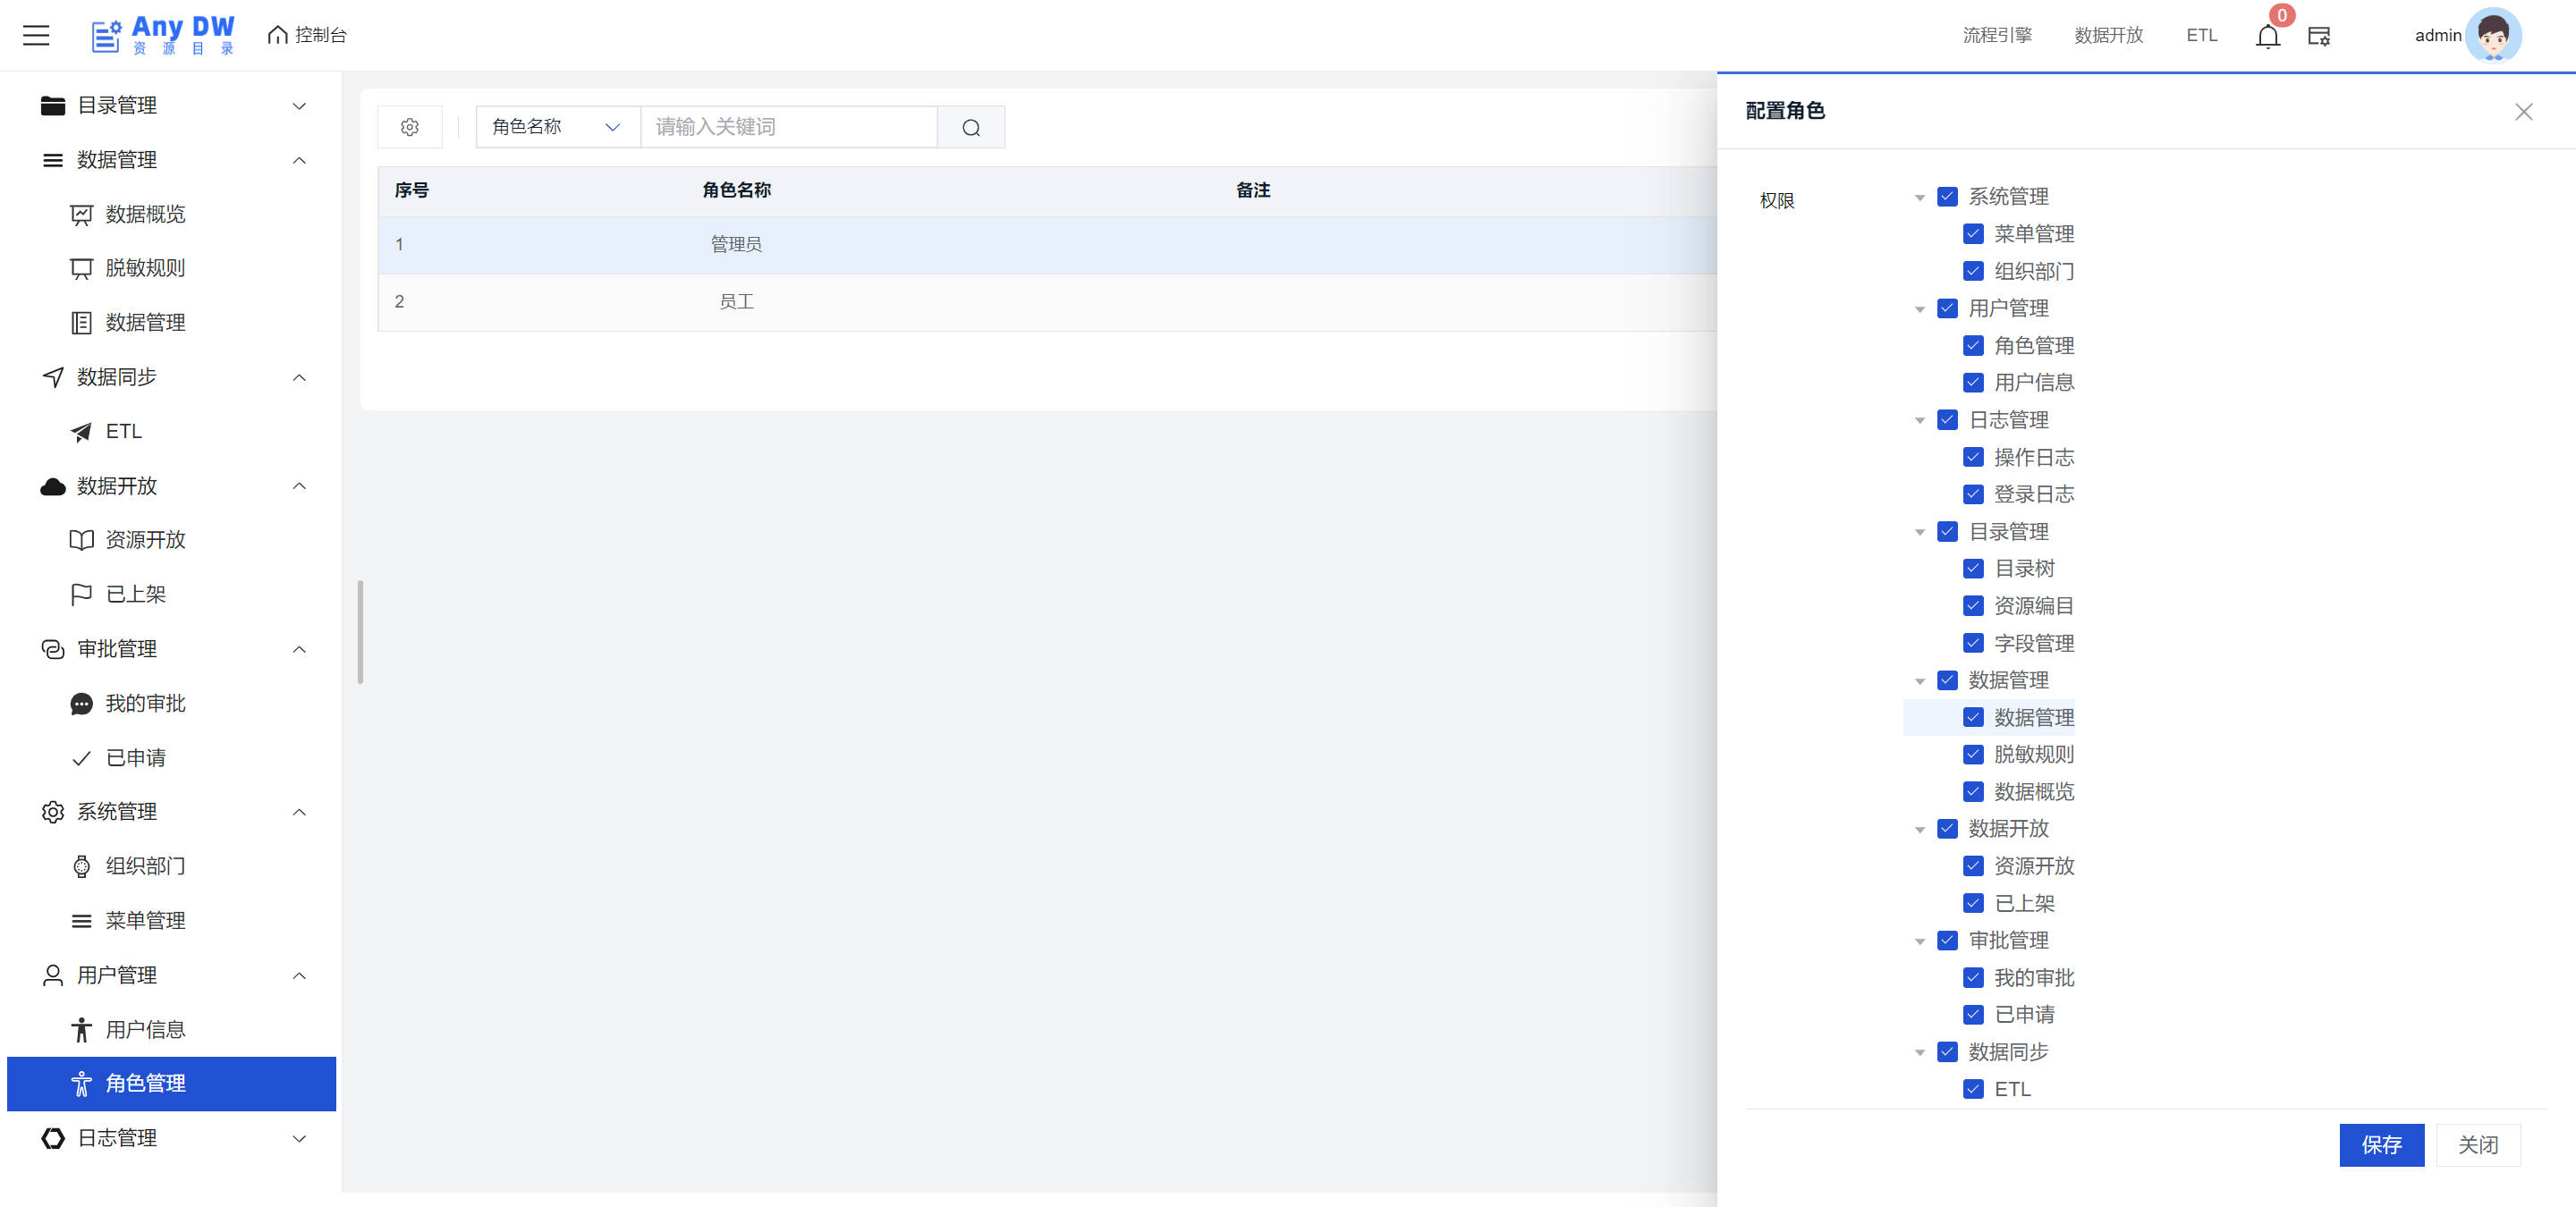The height and width of the screenshot is (1207, 2576).
Task: Click the ETL paper plane icon in sidebar
Action: [82, 432]
